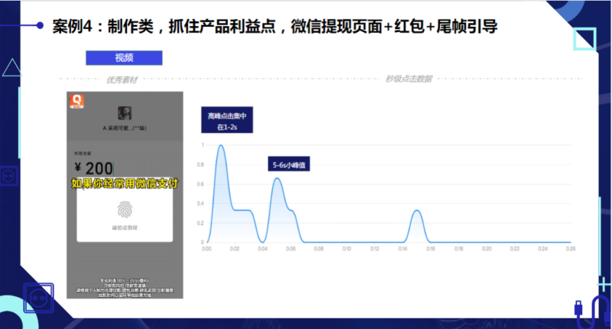Click the account name text under the avatar
Image resolution: width=612 pixels, height=329 pixels.
(x=125, y=128)
